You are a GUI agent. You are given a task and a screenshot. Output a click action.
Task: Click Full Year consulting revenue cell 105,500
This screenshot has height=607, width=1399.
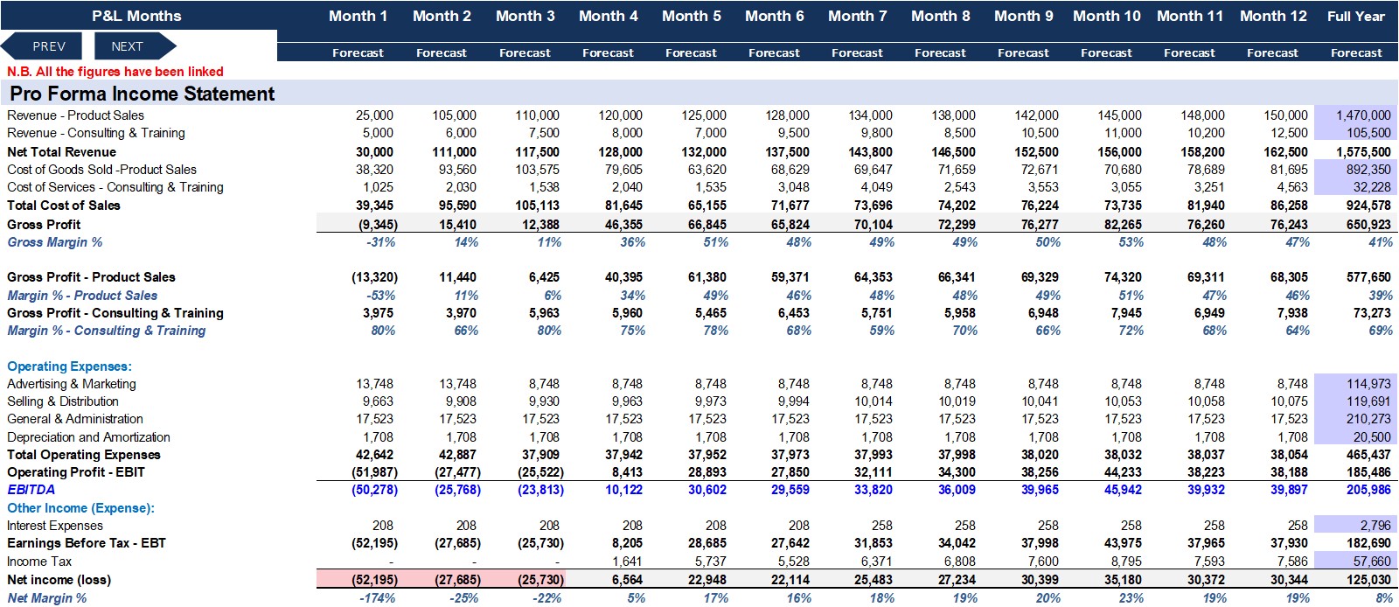[1356, 133]
